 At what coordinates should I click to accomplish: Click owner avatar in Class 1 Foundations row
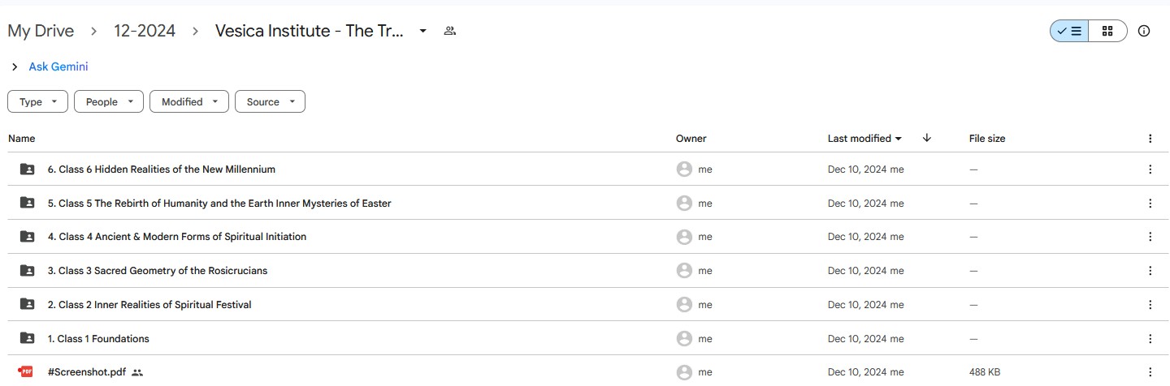(x=684, y=339)
